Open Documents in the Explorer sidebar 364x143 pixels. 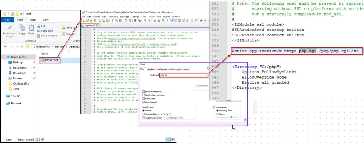tap(19, 68)
